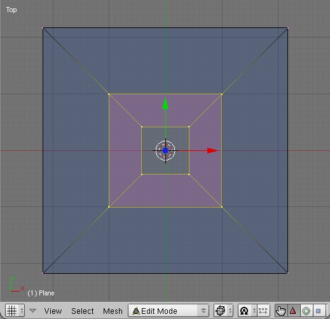Screen dimensions: 330x319
Task: Open the Select menu
Action: 83,311
